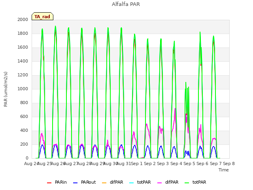Screen dimensions: 253x190
Task: Click the 1000 y-axis tick label
Action: (23, 89)
